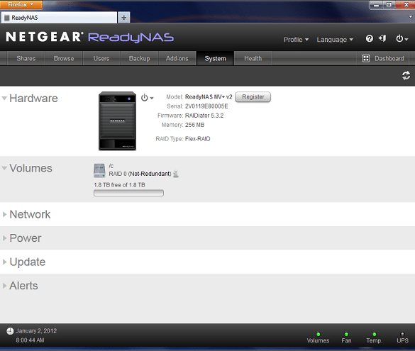Click the UPS status indicator light
Viewport: 415px width, 351px height.
[402, 334]
